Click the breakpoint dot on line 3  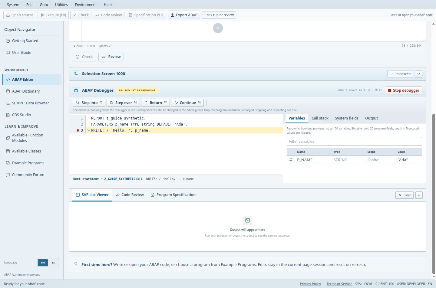(78, 130)
